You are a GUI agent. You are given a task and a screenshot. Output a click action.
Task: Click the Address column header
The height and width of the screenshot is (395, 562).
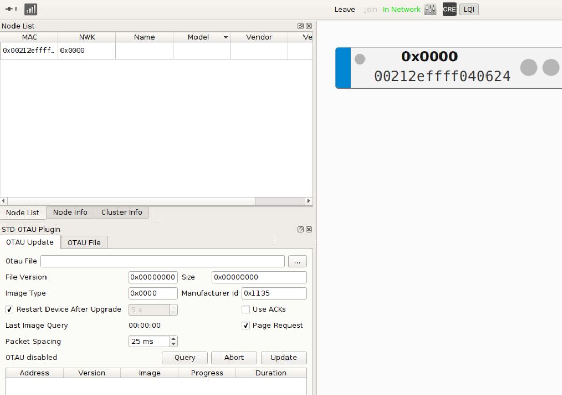35,373
